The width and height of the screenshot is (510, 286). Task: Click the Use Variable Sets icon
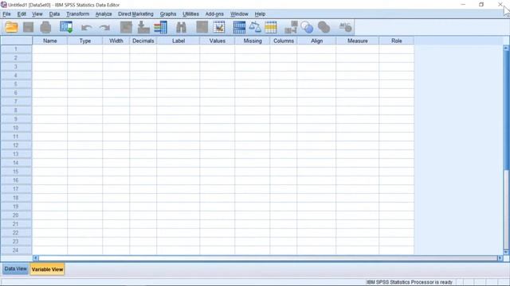307,27
